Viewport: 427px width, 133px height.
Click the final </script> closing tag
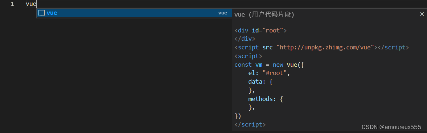click(250, 125)
